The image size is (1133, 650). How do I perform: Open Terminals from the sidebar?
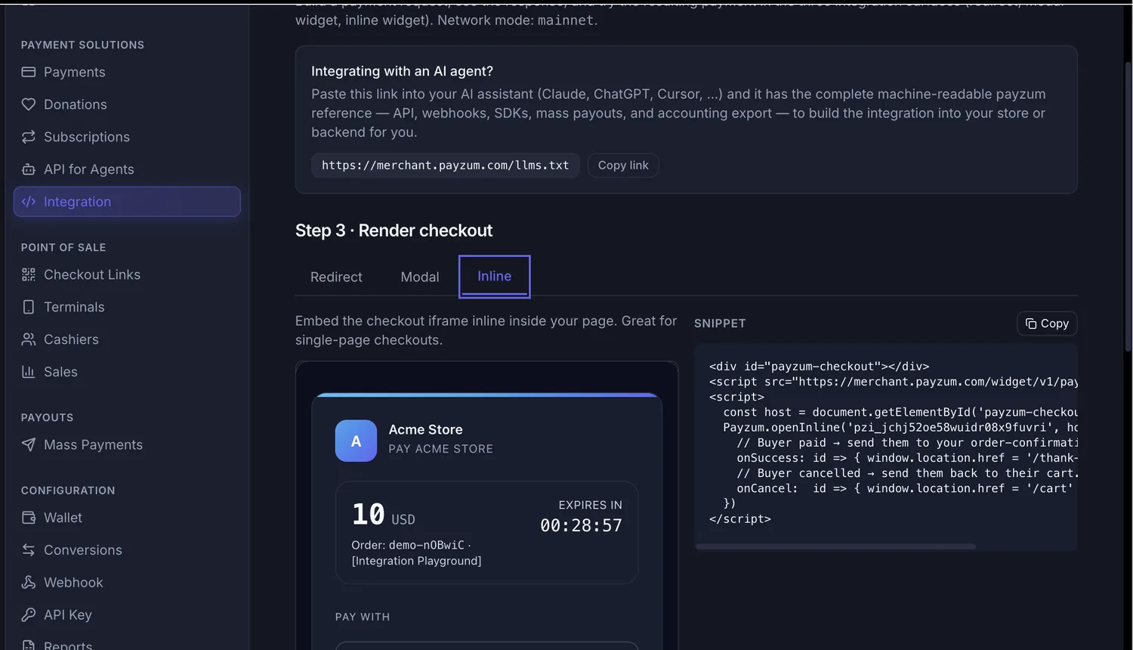click(127, 307)
